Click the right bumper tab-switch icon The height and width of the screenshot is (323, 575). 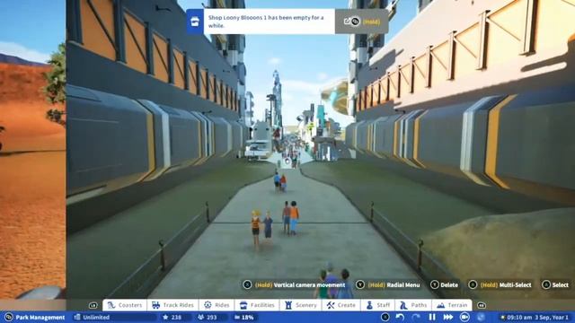(482, 305)
